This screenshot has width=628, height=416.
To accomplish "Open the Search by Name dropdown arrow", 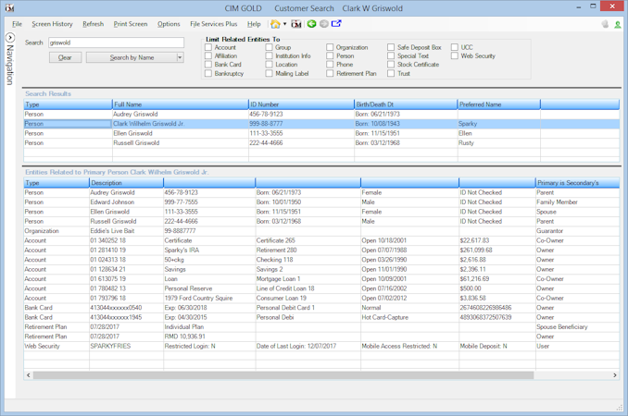I will (180, 57).
